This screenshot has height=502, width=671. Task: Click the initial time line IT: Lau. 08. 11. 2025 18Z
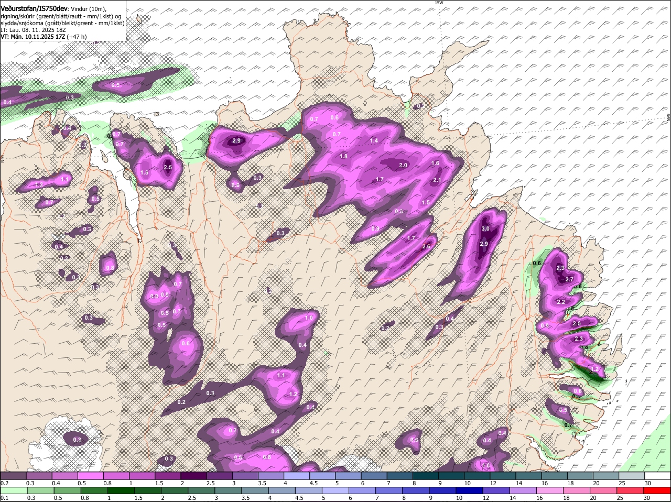coord(33,30)
